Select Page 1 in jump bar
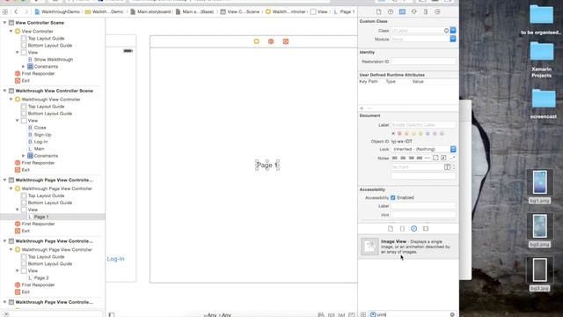The height and width of the screenshot is (317, 563). tap(344, 11)
